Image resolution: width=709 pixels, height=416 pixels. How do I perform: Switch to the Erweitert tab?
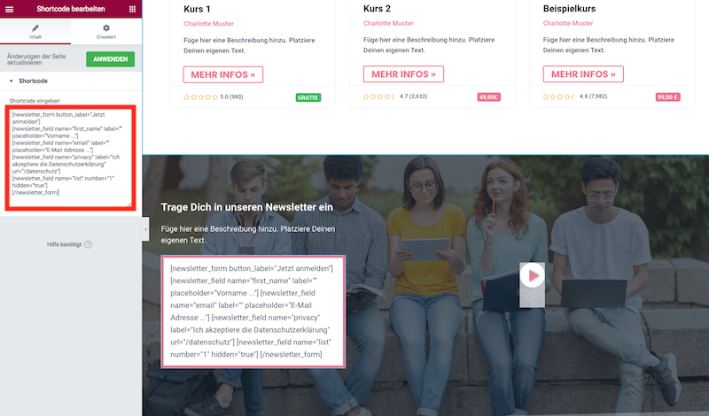click(x=106, y=32)
